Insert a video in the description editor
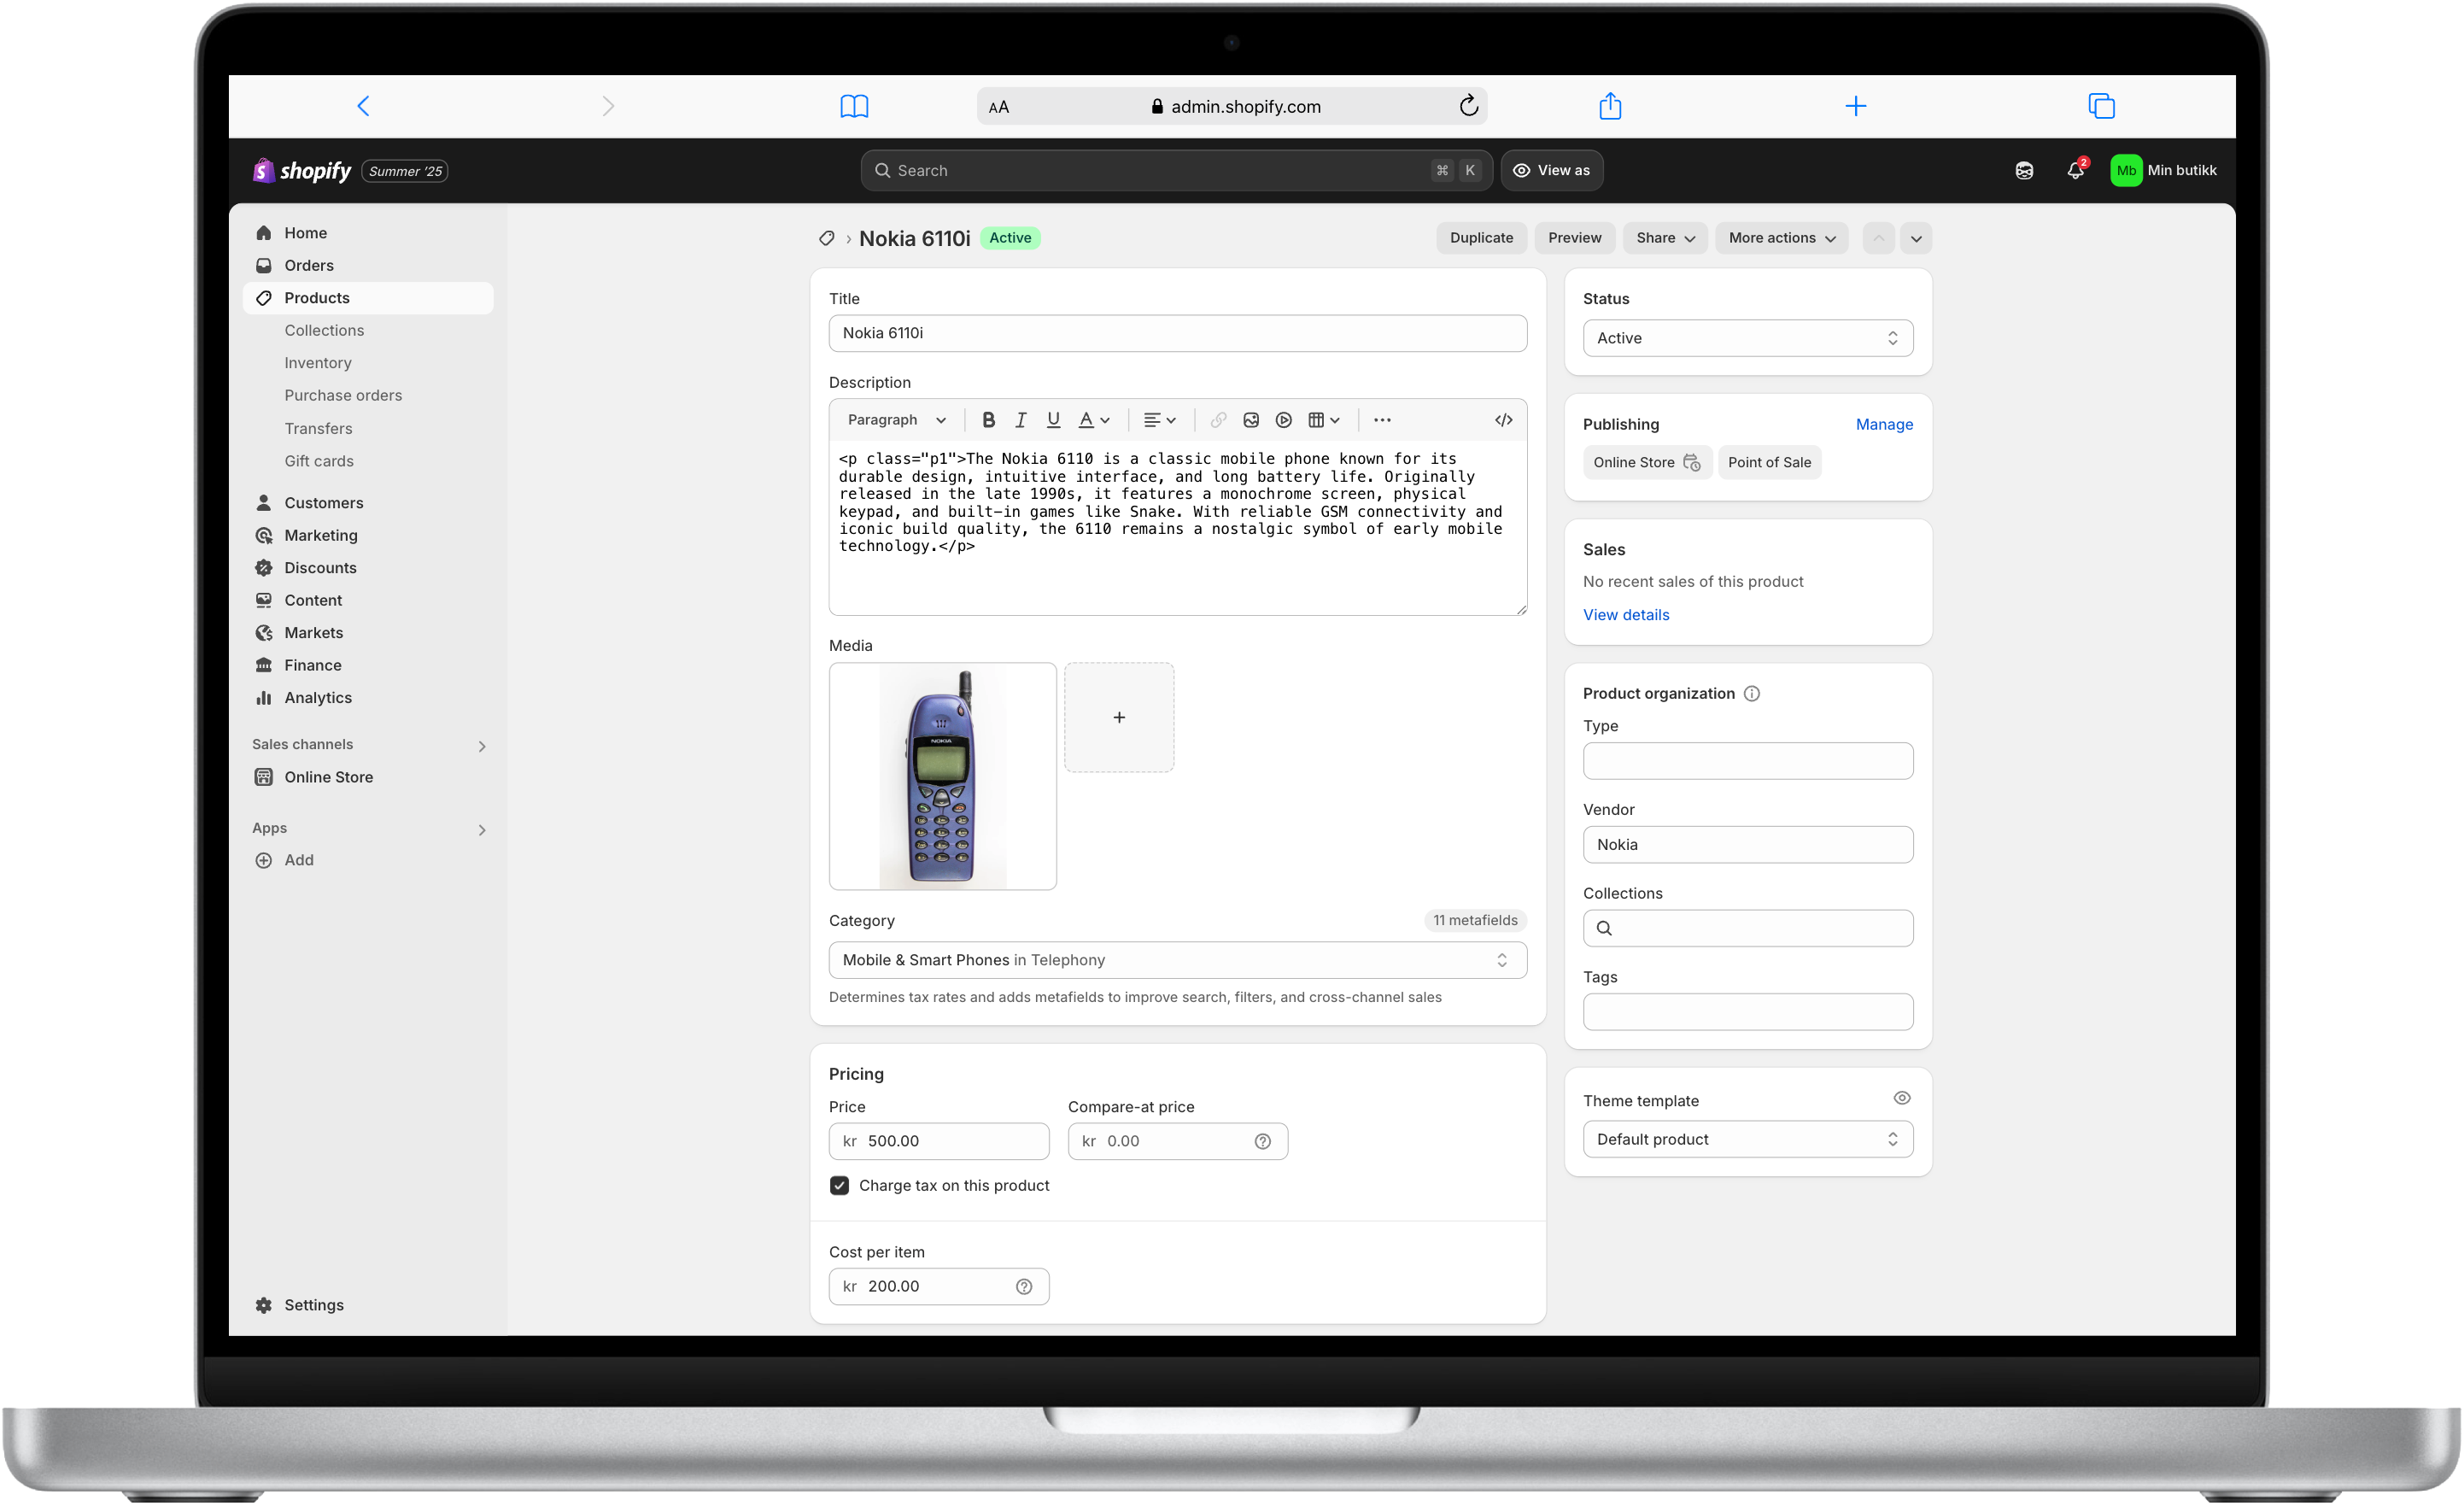Screen dimensions: 2464x1506 (x=1283, y=419)
